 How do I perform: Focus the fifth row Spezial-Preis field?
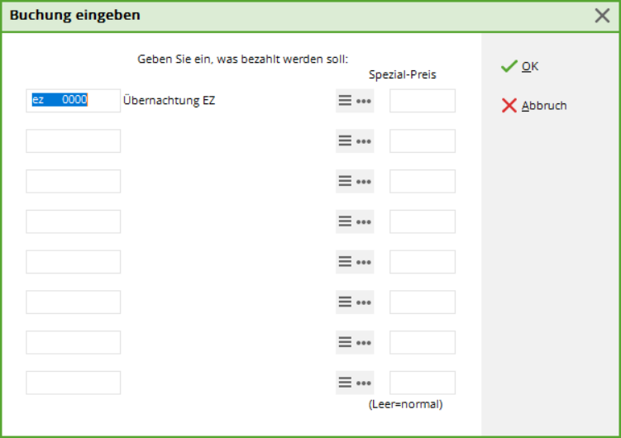[422, 262]
